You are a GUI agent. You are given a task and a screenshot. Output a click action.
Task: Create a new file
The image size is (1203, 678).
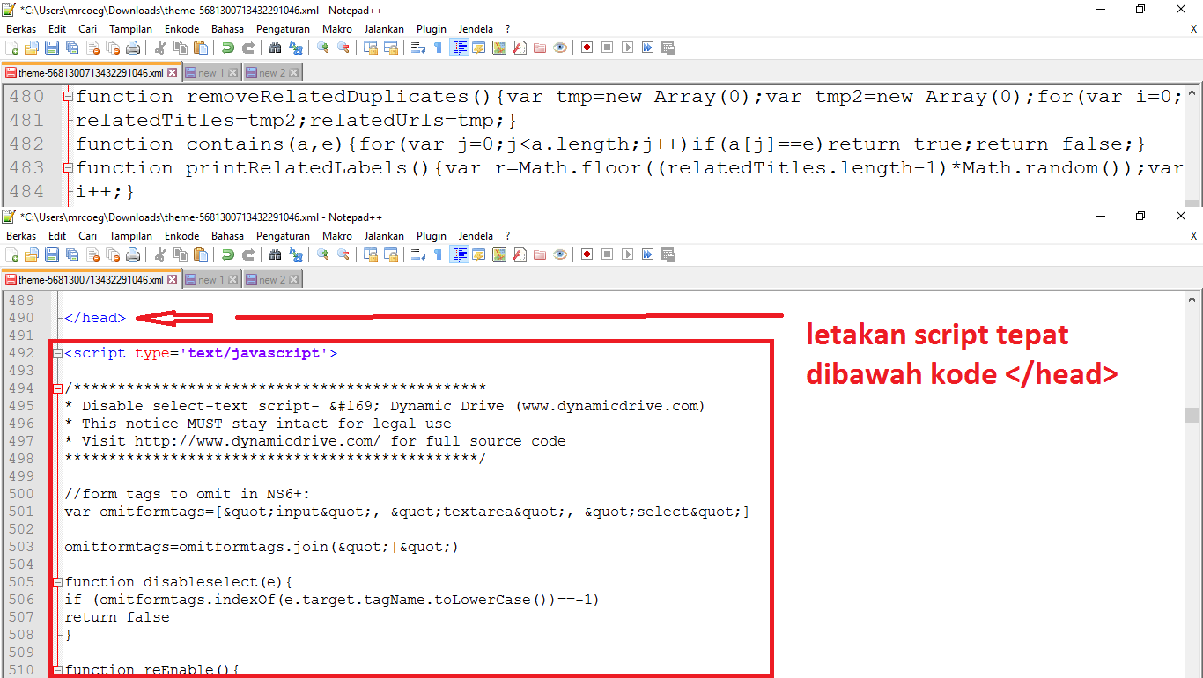coord(12,48)
